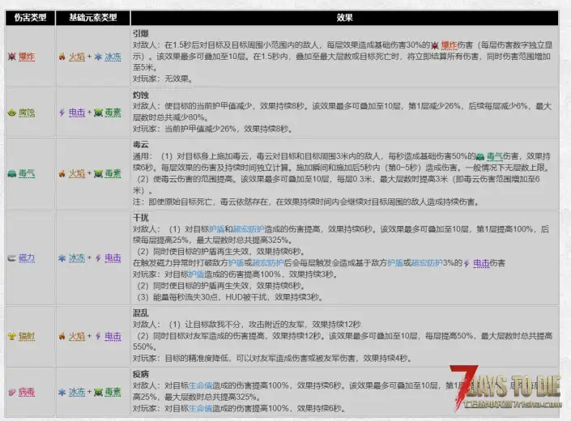Click the 毒素 icon in the 病毒 row
Image resolution: width=571 pixels, height=421 pixels.
[98, 392]
